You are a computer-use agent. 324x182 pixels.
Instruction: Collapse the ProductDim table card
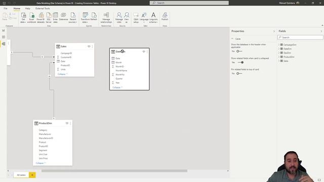pos(40,163)
